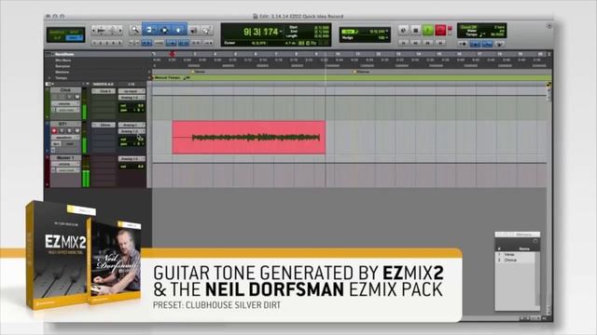
Task: Select the Selector tool
Action: pyautogui.click(x=164, y=30)
